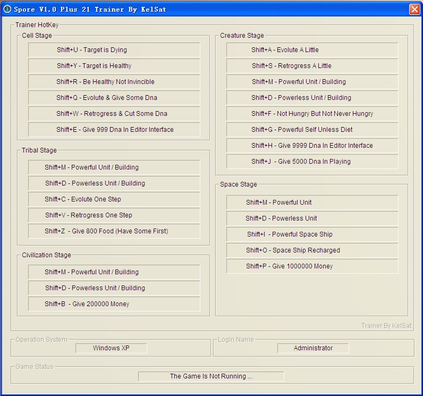This screenshot has width=423, height=396.
Task: Click the Login Name label
Action: [236, 339]
